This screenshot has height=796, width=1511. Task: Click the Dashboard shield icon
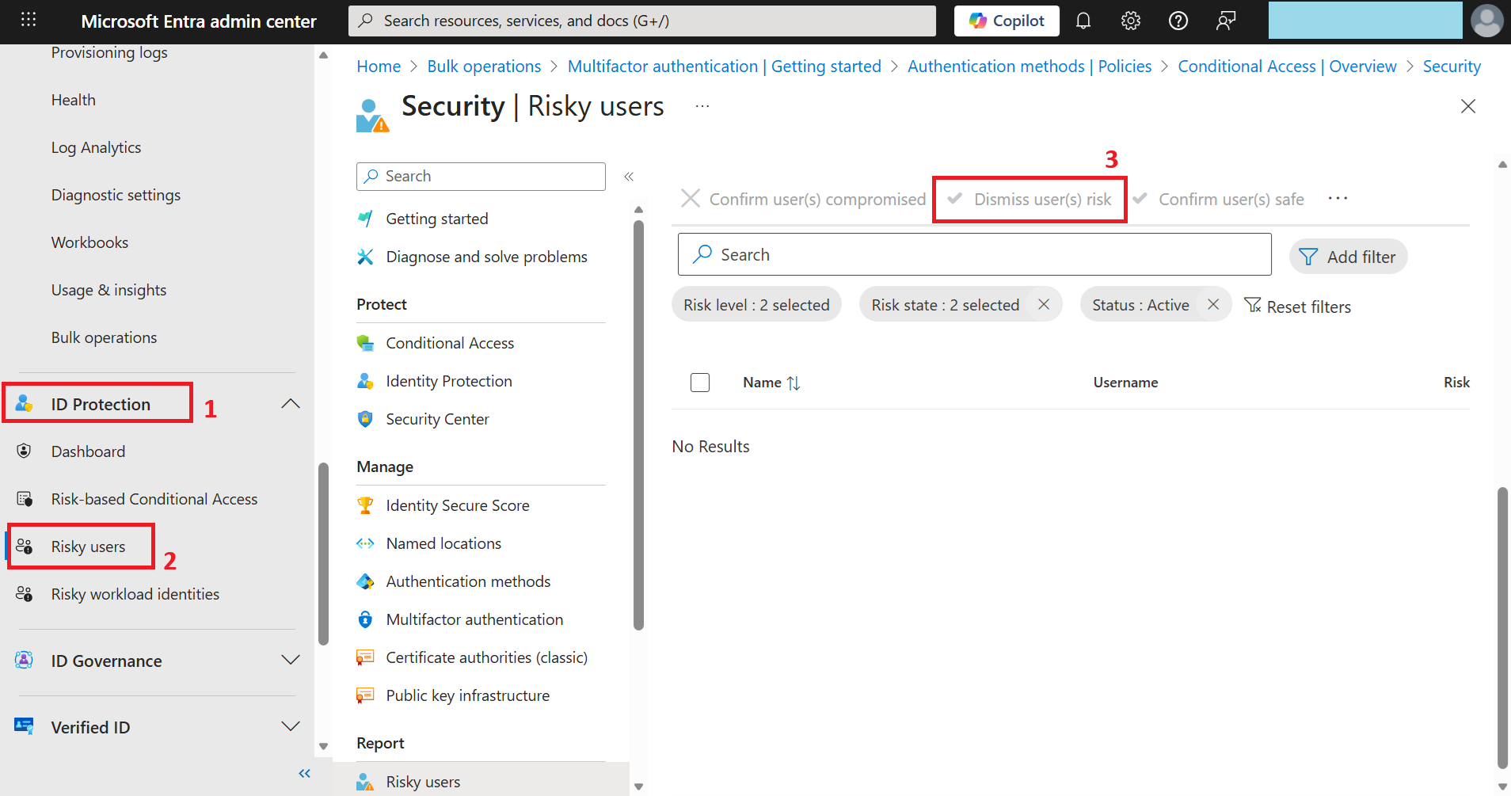pyautogui.click(x=25, y=451)
